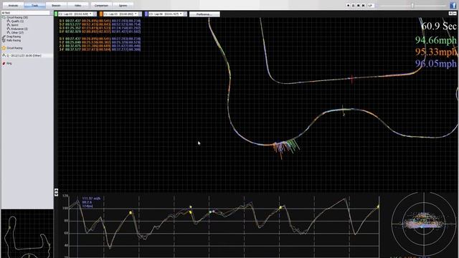The width and height of the screenshot is (459, 258).
Task: Click the purple lap color swatch
Action: click(x=146, y=14)
